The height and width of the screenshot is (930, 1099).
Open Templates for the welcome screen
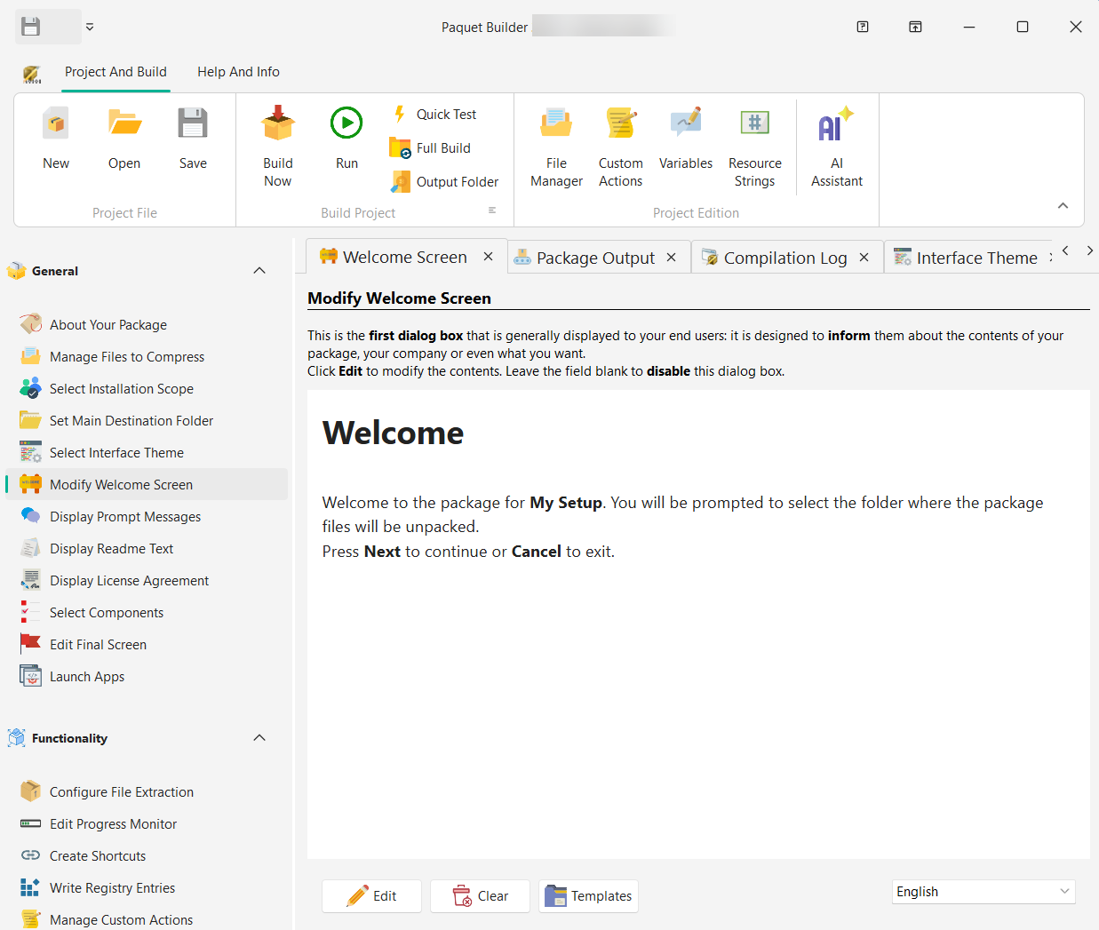(588, 896)
